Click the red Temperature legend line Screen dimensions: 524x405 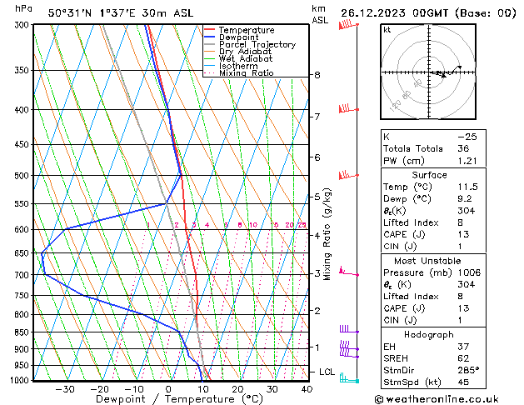click(209, 30)
